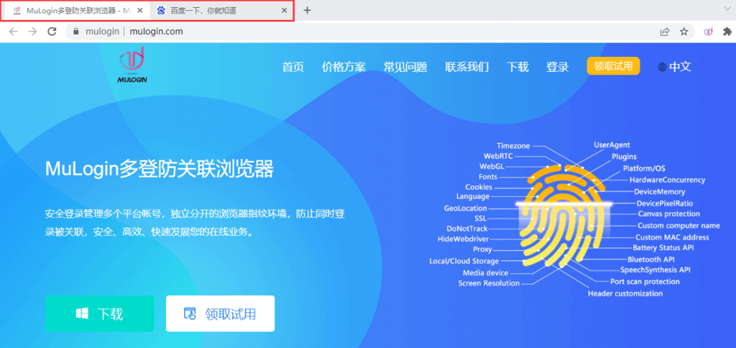Click the green 下载 download button
Viewport: 736px width, 348px height.
coord(99,313)
